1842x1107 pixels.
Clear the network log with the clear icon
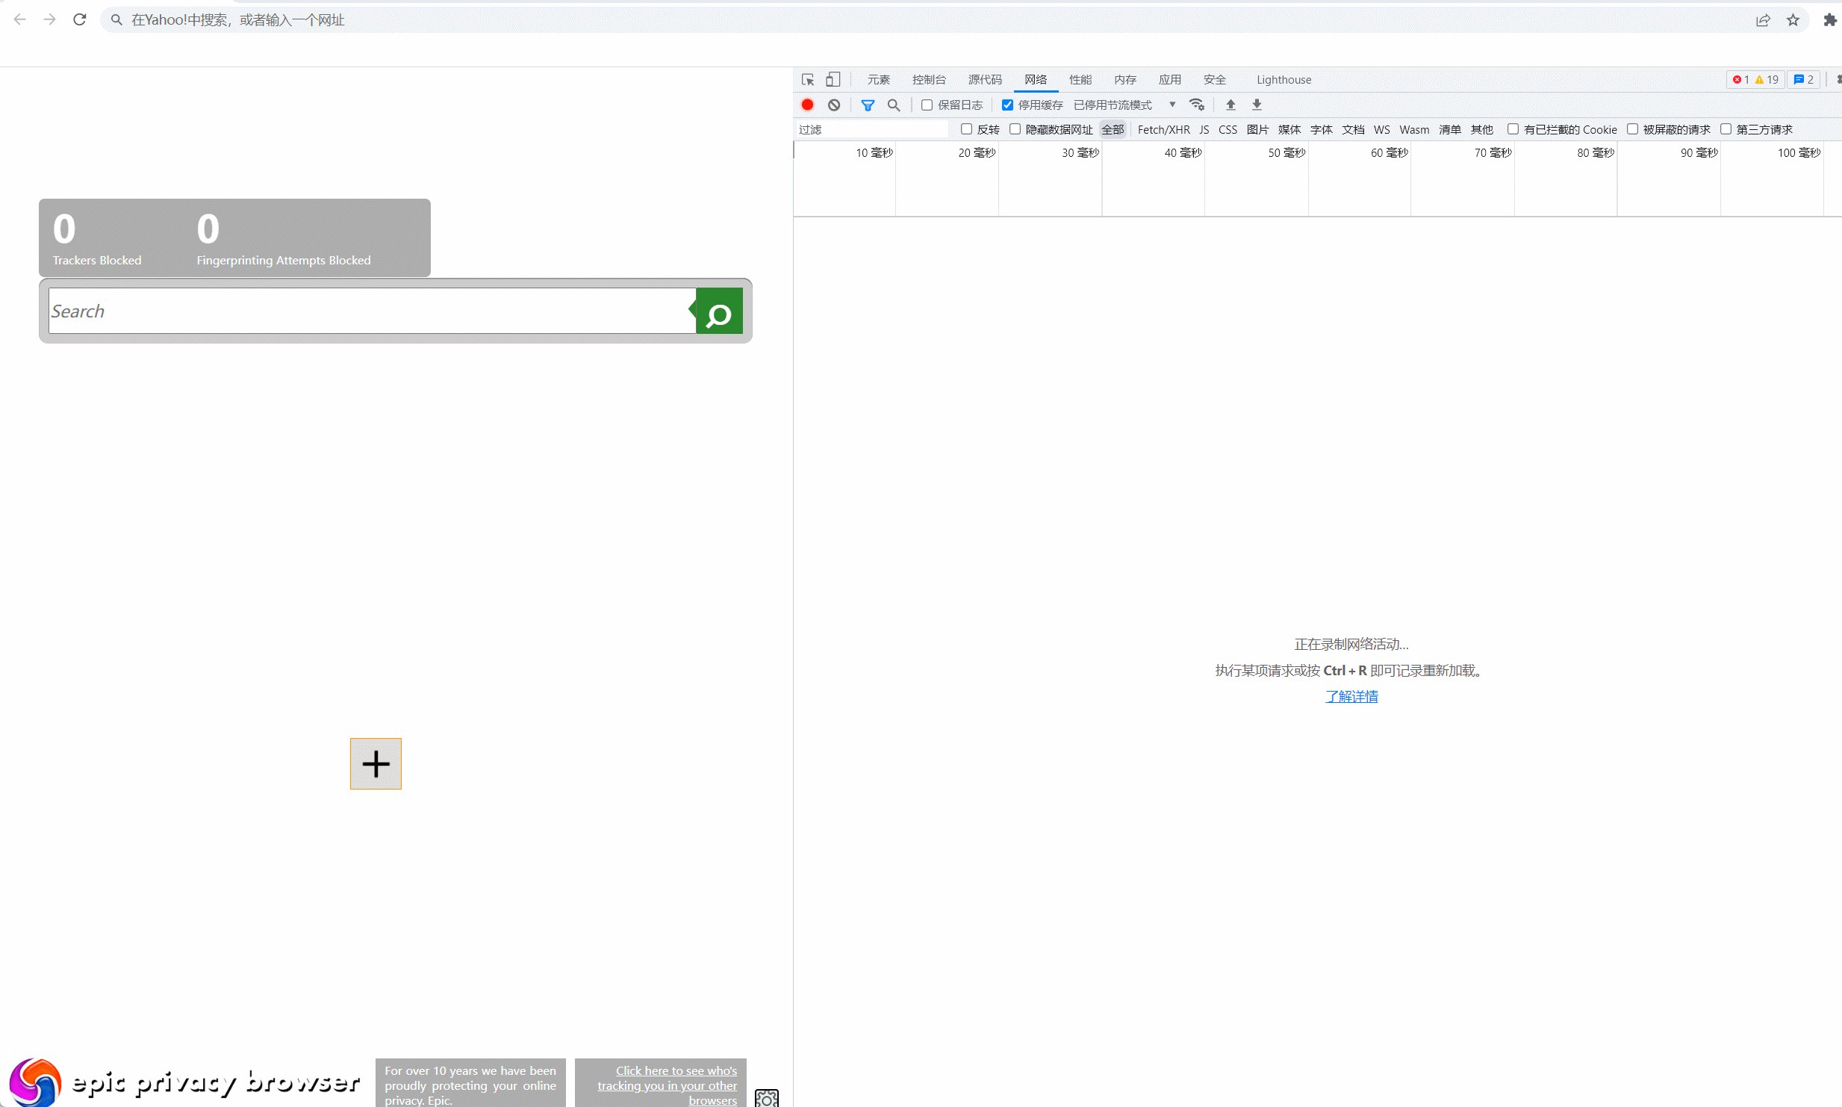pos(834,105)
